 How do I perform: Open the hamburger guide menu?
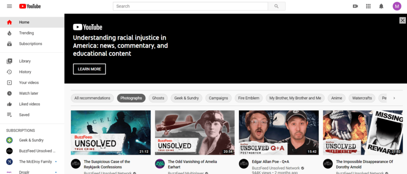(10, 6)
